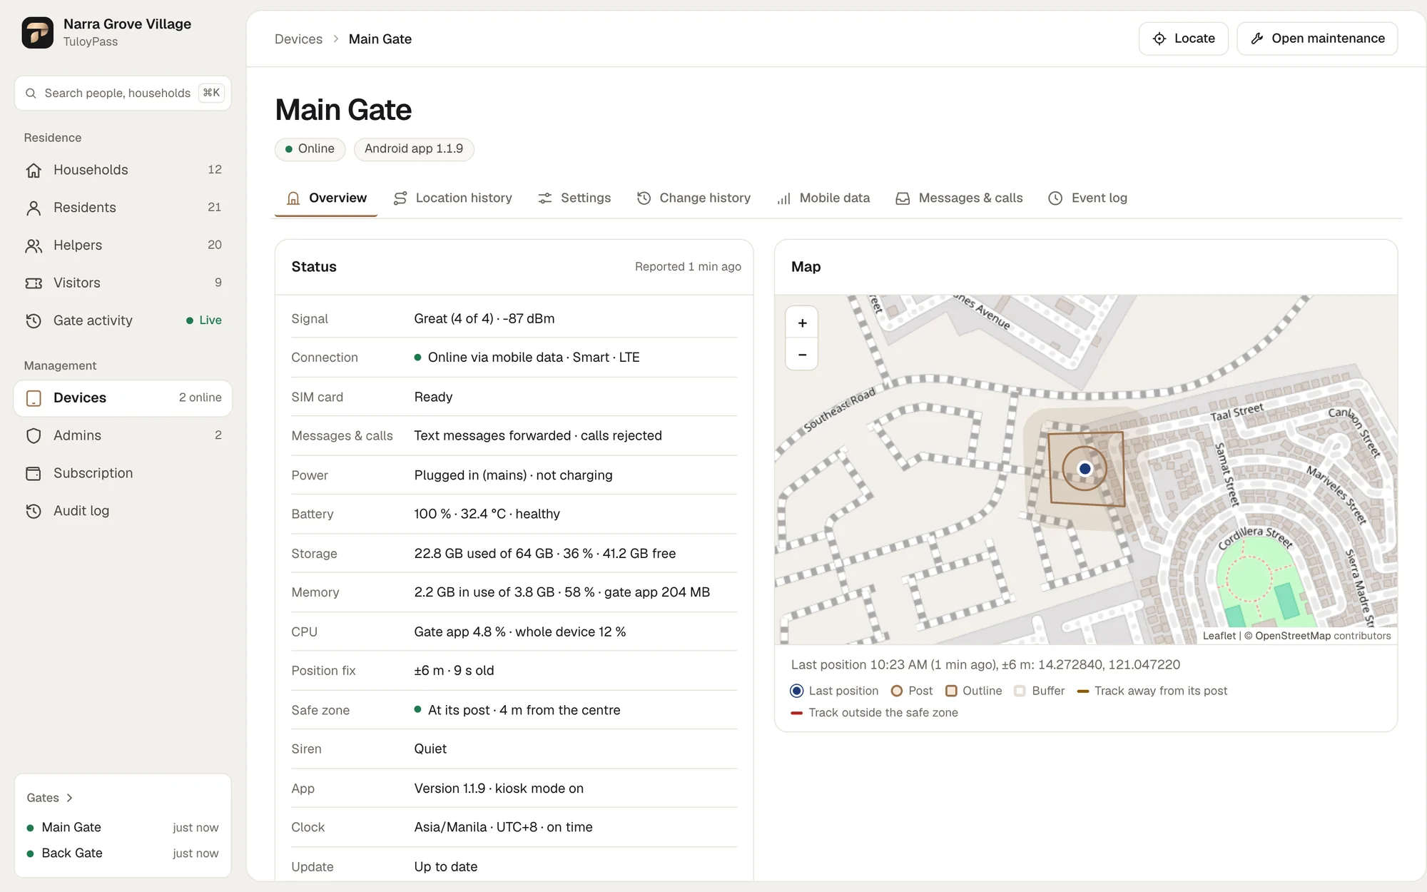Open Helpers via people icon
The height and width of the screenshot is (892, 1427).
pos(34,245)
